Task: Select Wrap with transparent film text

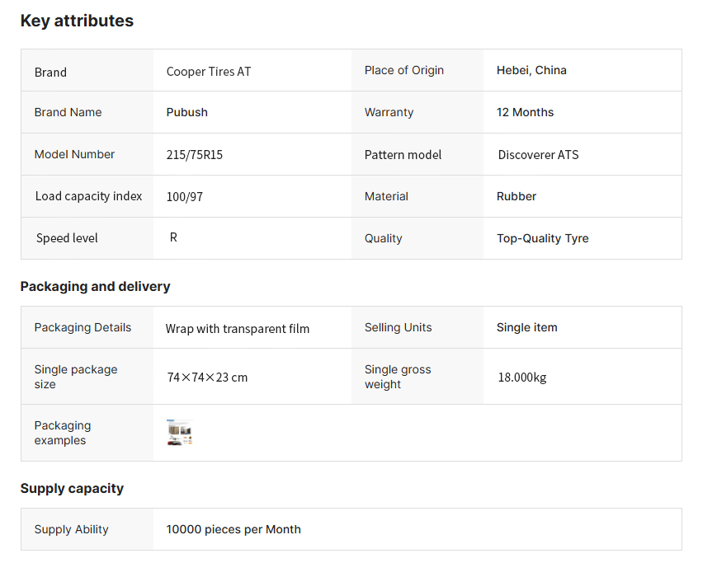Action: (238, 329)
